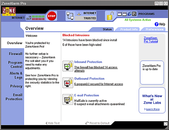The image size is (169, 130).
Task: Click the Blocked Intrusions heading
Action: (x=76, y=35)
